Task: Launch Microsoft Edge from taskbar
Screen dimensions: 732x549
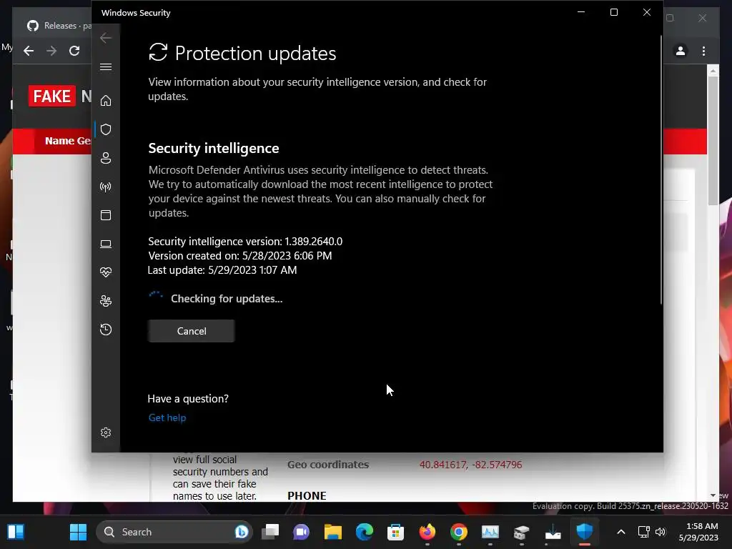Action: 364,532
